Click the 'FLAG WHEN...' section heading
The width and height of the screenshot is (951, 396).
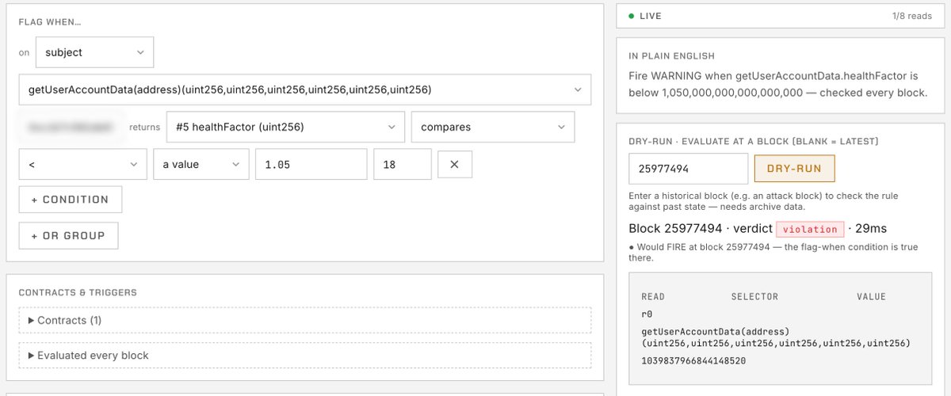50,21
